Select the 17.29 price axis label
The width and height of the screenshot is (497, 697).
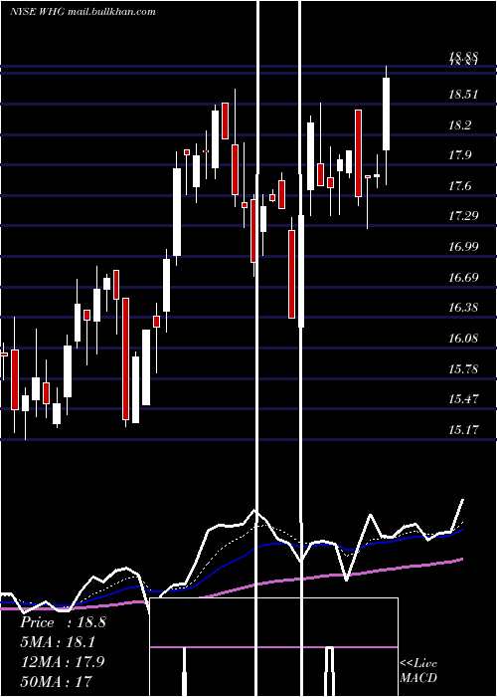pos(463,216)
